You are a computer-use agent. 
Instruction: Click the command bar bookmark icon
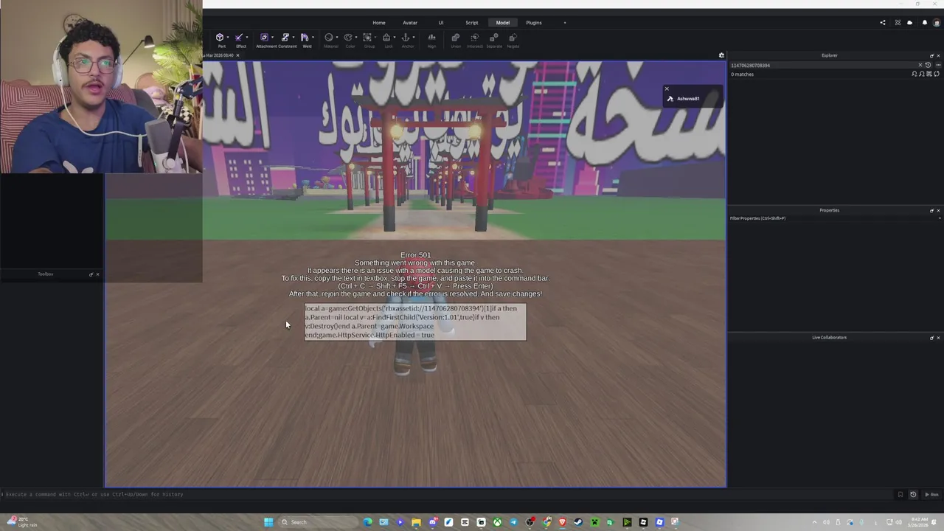900,495
